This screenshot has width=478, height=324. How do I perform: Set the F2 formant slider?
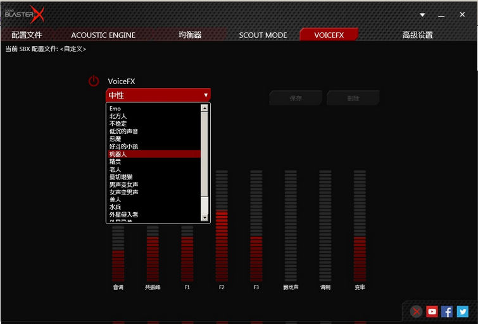click(222, 225)
